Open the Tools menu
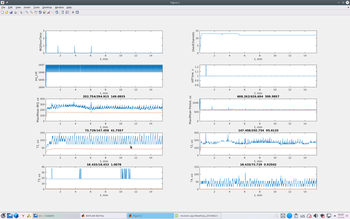Screen dimensions: 350x219 coord(36,7)
